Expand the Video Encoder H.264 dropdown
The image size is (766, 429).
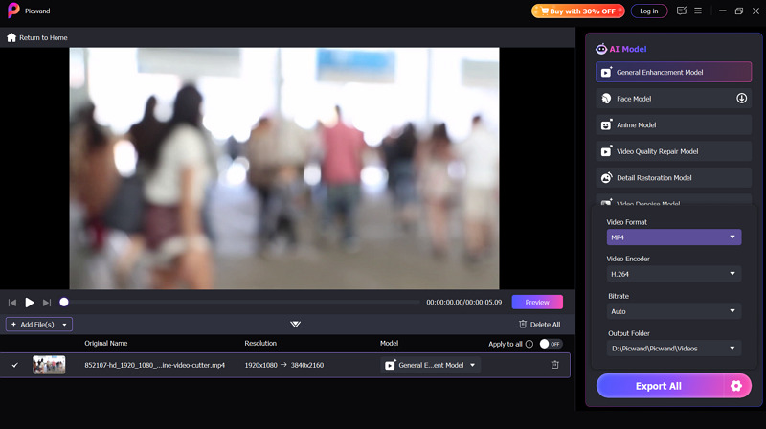(673, 274)
